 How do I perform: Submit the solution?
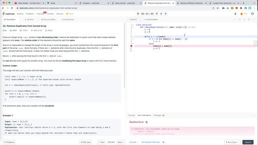(248, 142)
